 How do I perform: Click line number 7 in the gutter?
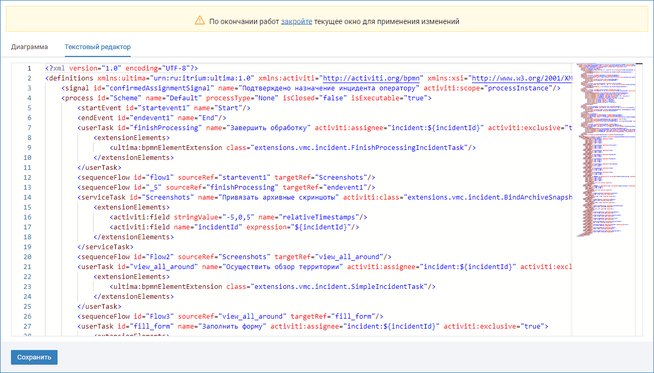[29, 128]
